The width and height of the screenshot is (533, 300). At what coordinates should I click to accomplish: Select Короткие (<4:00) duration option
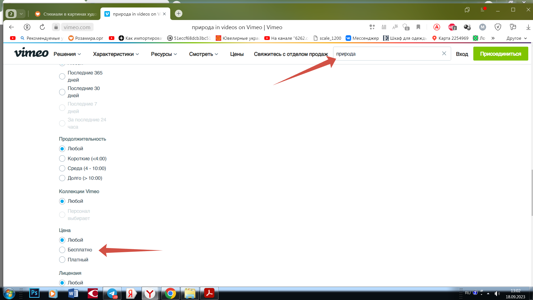pyautogui.click(x=62, y=159)
